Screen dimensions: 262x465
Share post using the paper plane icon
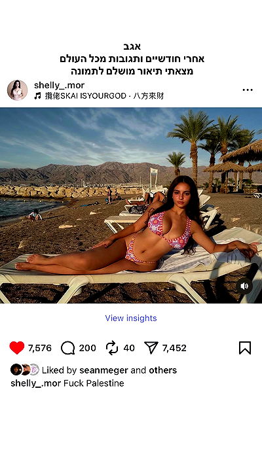click(151, 347)
